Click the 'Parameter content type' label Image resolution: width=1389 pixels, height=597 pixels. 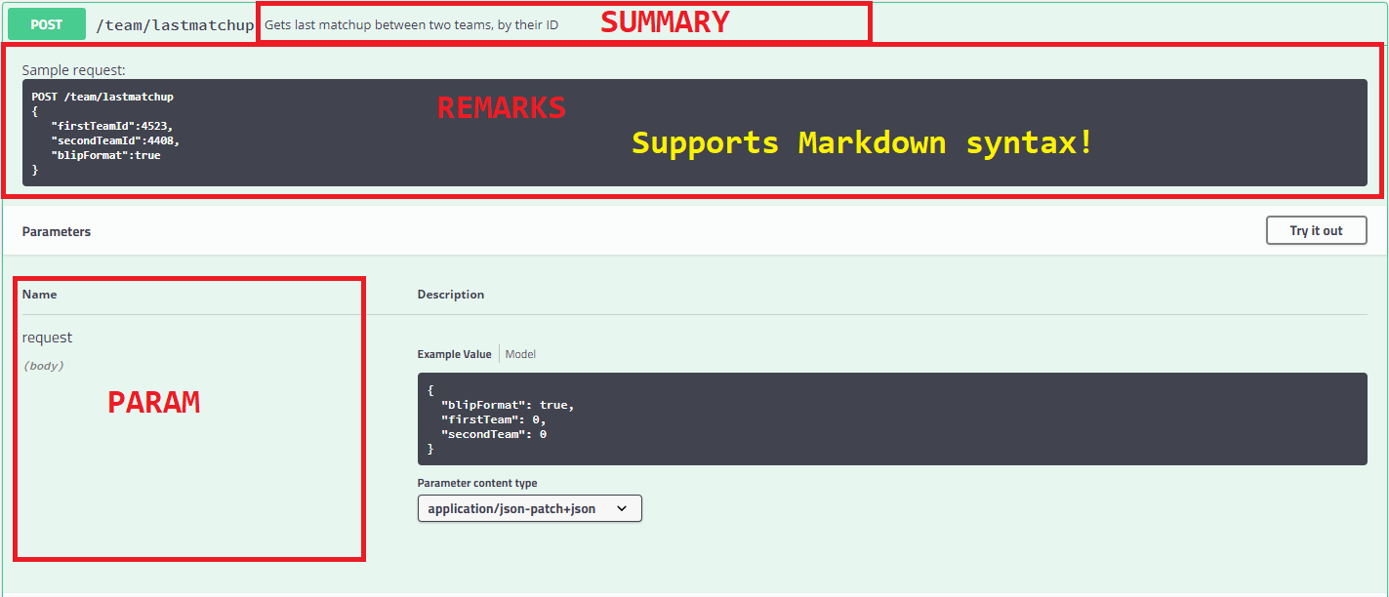click(476, 483)
